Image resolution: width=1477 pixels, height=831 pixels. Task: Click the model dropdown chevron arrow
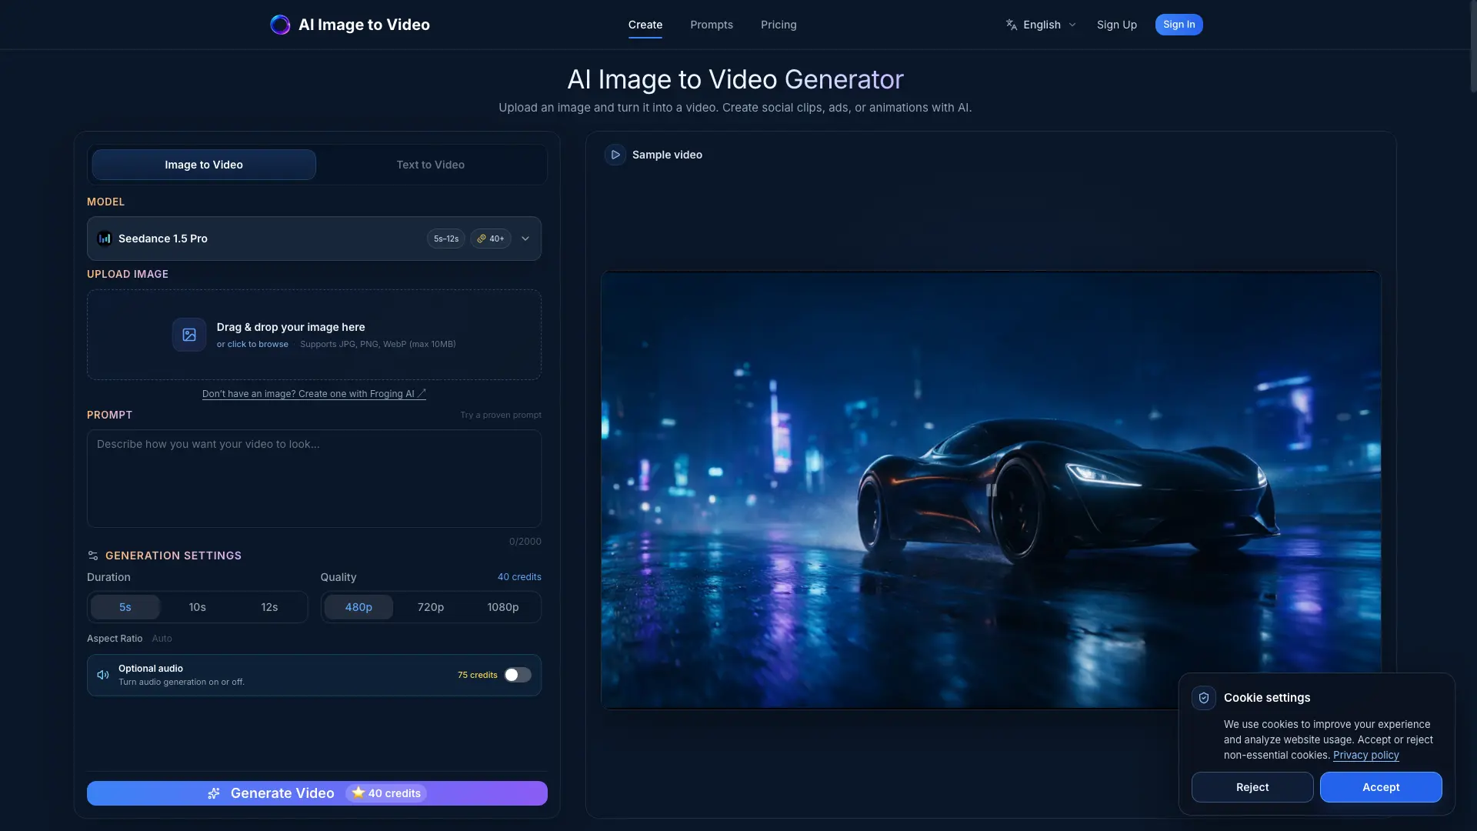click(x=525, y=239)
